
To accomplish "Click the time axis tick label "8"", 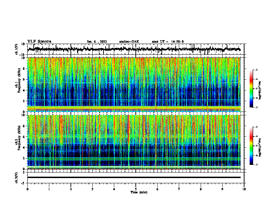I will click(x=201, y=189).
